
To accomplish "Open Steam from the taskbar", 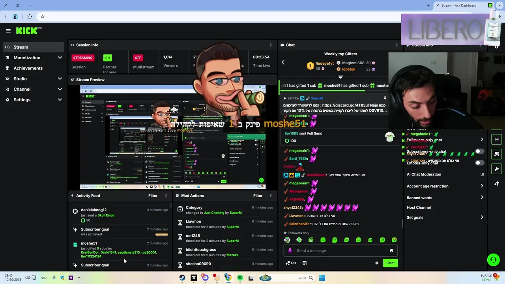I will pyautogui.click(x=182, y=278).
